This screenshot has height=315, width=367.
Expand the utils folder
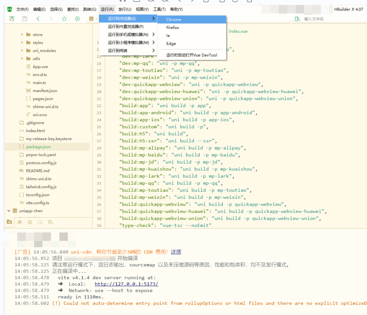[22, 58]
